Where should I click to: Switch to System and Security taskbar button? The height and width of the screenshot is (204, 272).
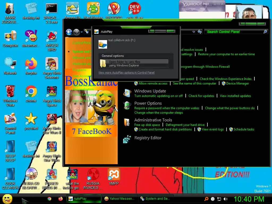(155, 199)
